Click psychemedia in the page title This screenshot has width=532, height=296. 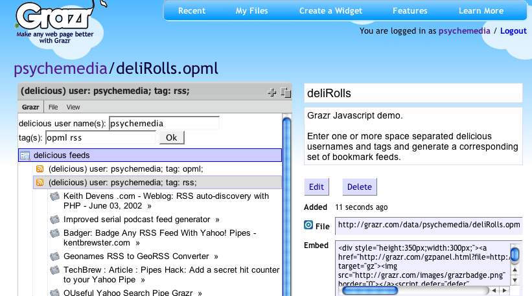[60, 69]
